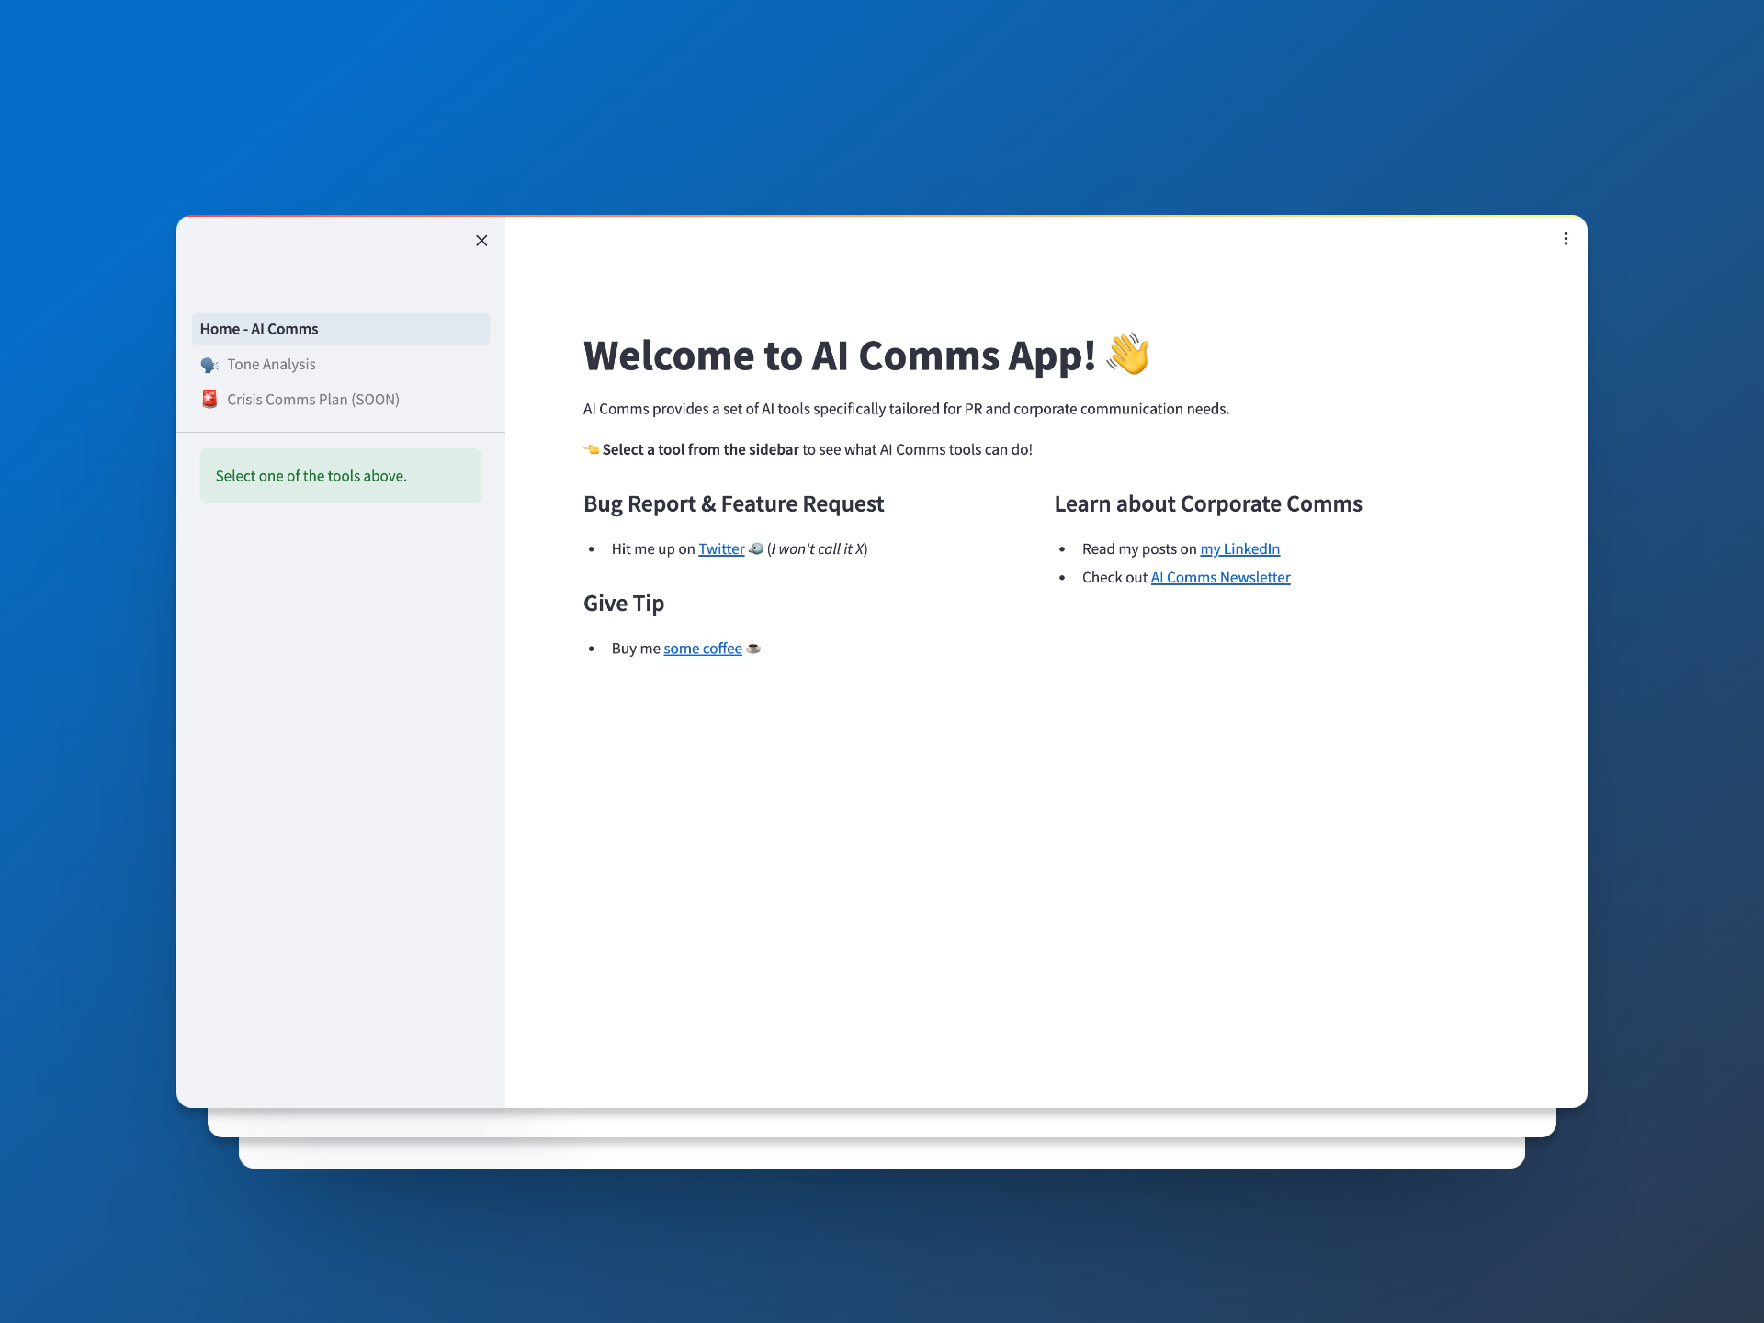Screen dimensions: 1764x1323
Task: Follow the 'some coffee' tip link
Action: click(702, 649)
